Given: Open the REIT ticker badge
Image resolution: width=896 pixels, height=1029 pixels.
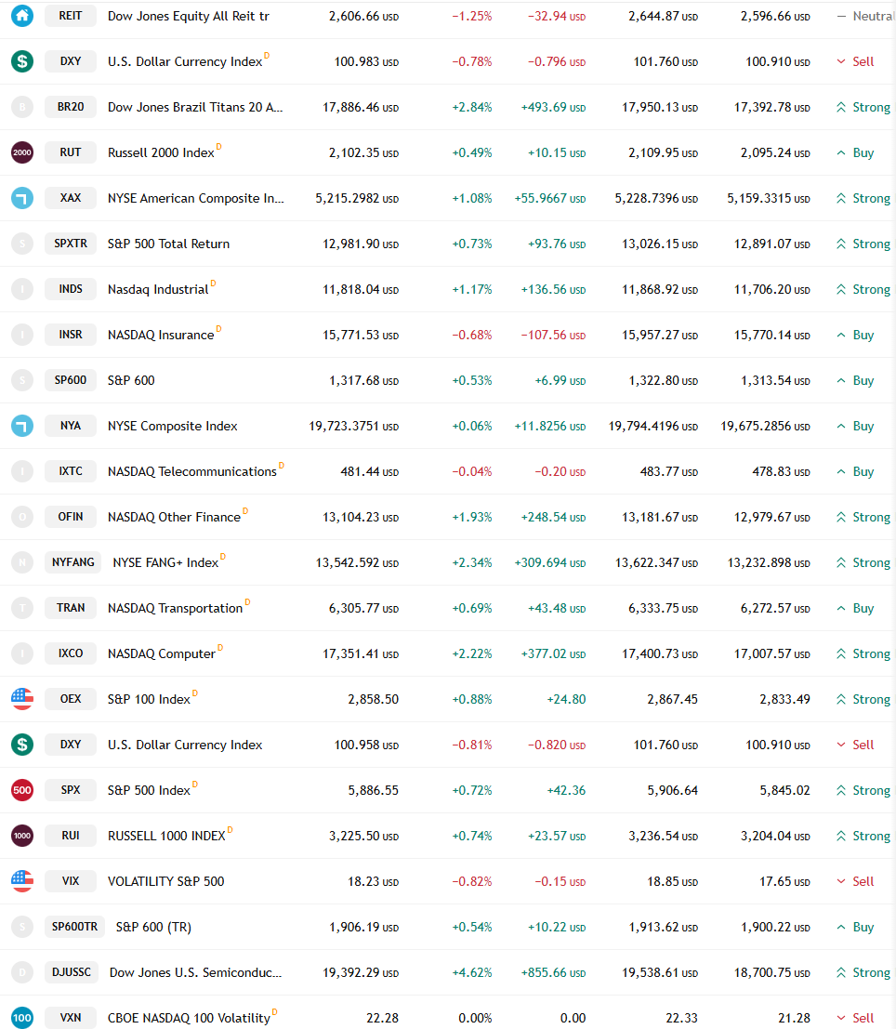Looking at the screenshot, I should tap(71, 16).
